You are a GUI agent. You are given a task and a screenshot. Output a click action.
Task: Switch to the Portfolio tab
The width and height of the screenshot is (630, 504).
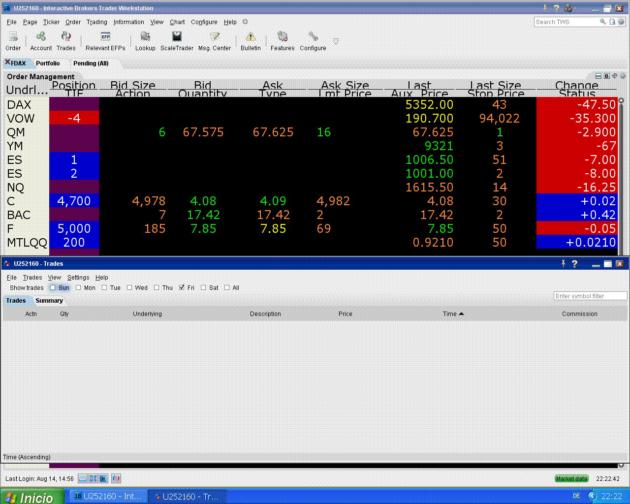pyautogui.click(x=48, y=63)
